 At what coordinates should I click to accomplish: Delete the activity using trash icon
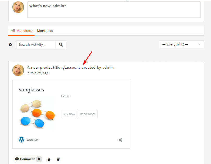58,159
